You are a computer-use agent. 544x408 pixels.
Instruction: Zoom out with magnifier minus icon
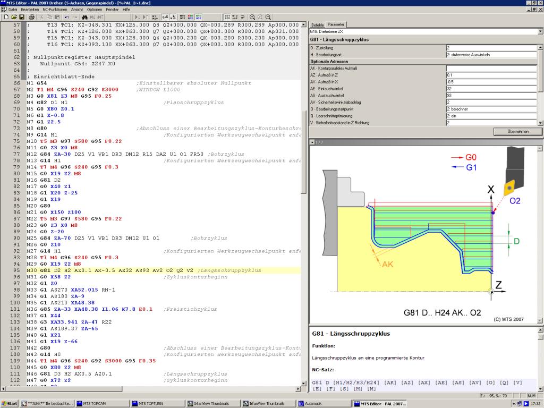tap(268, 17)
